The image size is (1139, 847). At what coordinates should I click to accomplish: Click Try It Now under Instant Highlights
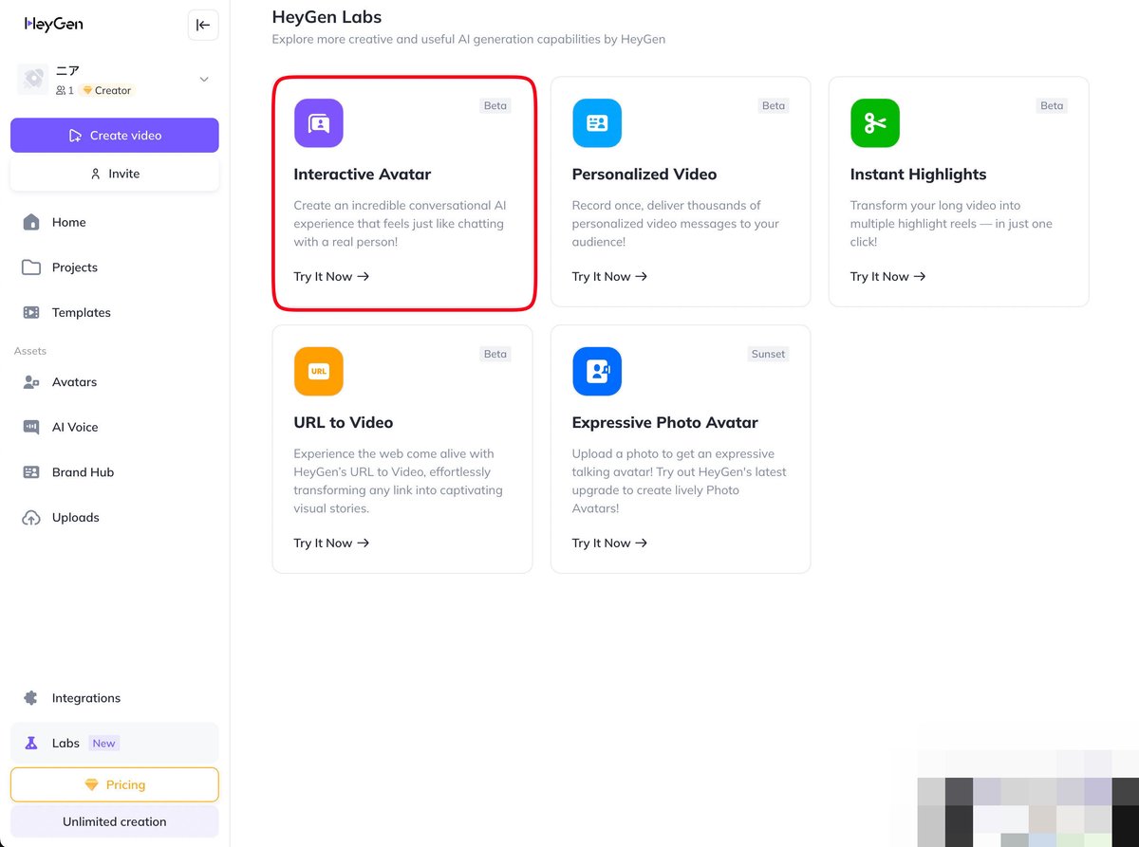pos(887,276)
